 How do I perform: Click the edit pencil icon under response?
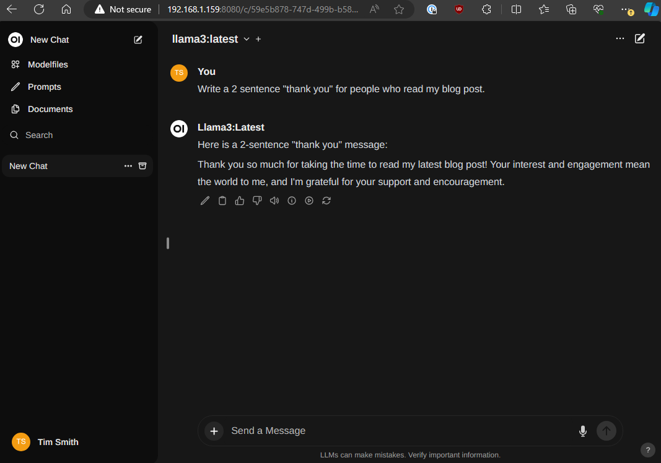click(x=205, y=201)
